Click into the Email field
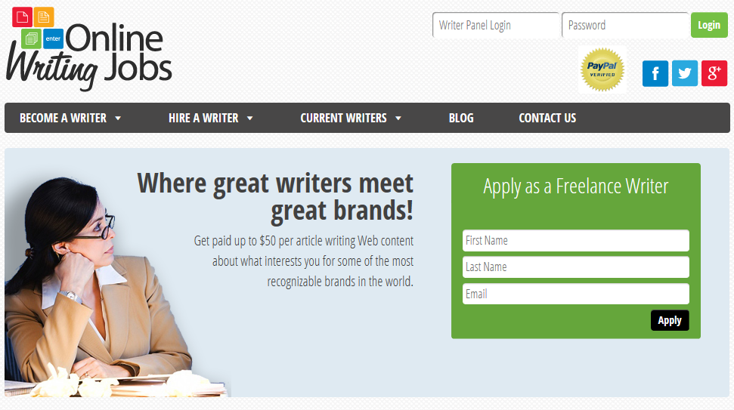This screenshot has width=734, height=410. coord(575,294)
